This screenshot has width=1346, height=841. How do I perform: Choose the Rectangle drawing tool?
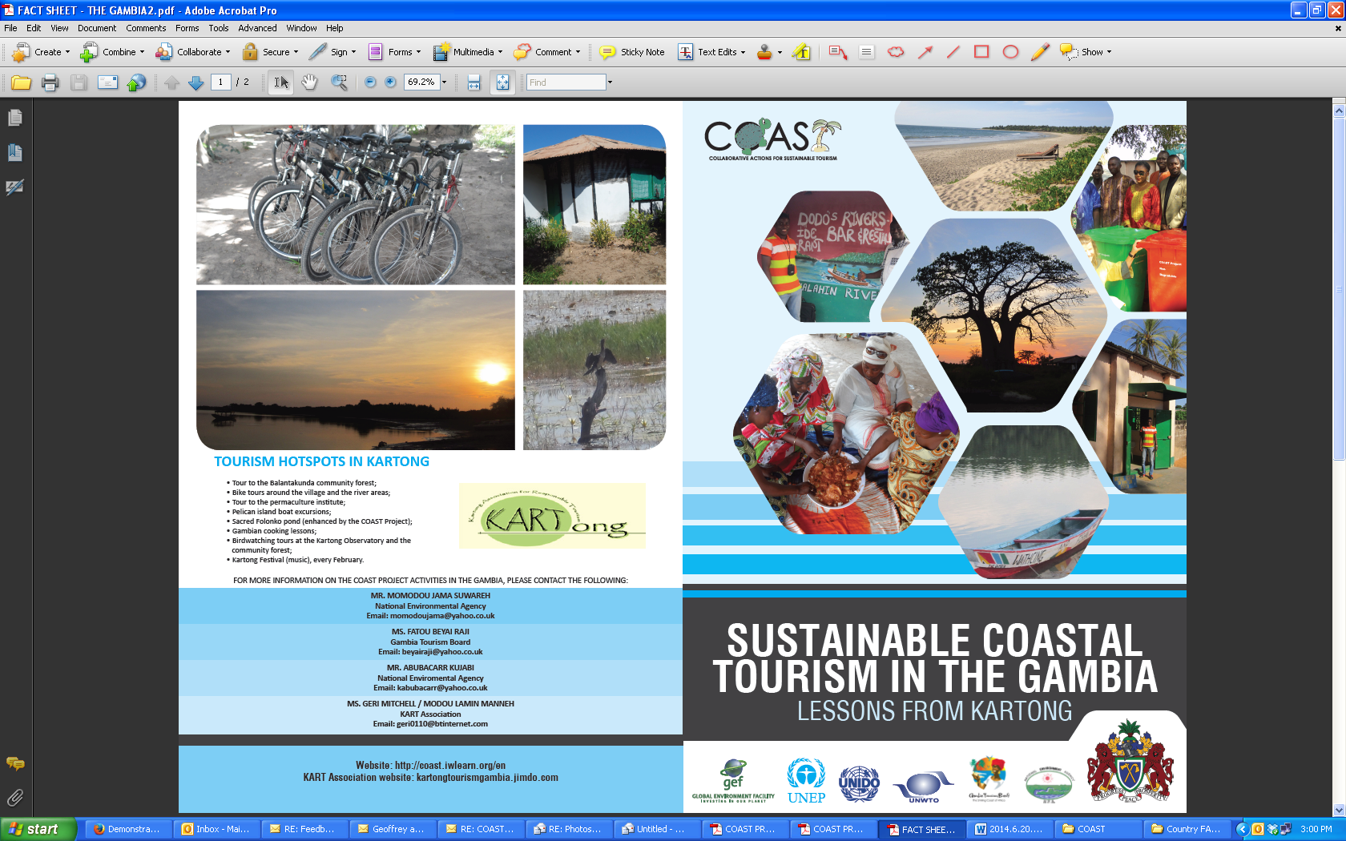(x=981, y=52)
